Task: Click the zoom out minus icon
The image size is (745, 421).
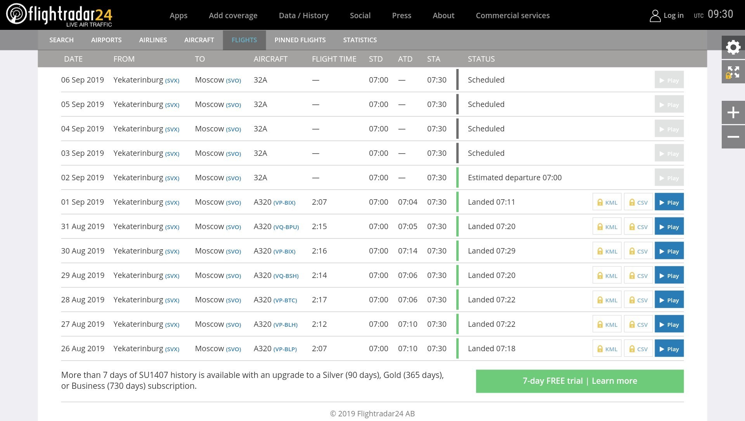Action: [733, 137]
